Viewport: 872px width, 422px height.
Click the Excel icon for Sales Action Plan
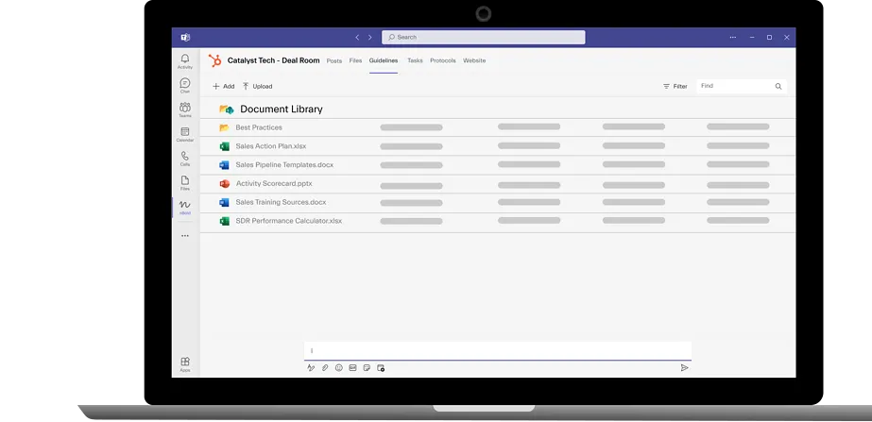(x=224, y=146)
